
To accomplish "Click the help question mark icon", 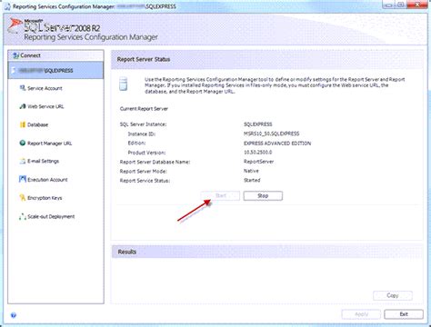I will [14, 315].
